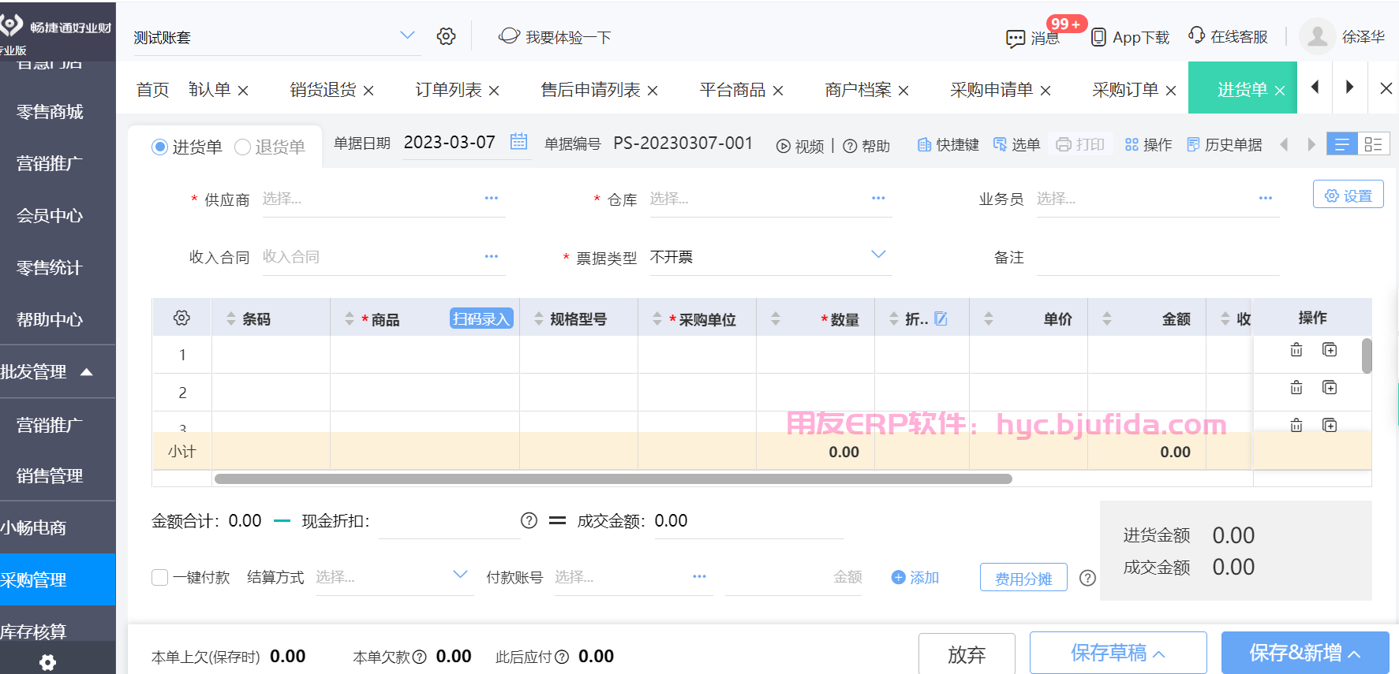The height and width of the screenshot is (674, 1399).
Task: Open the 操作 operations menu
Action: 1148,144
